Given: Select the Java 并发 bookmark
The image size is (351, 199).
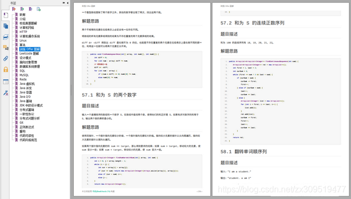Looking at the screenshot, I should pyautogui.click(x=25, y=88).
